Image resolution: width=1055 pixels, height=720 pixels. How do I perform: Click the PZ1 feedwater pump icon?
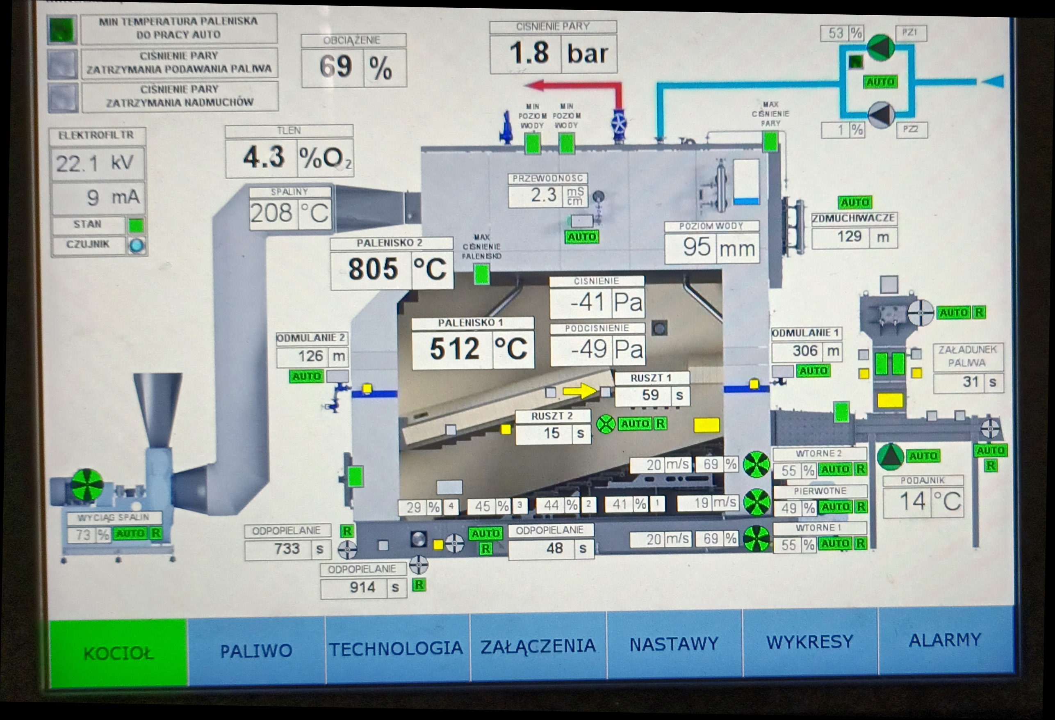click(881, 47)
